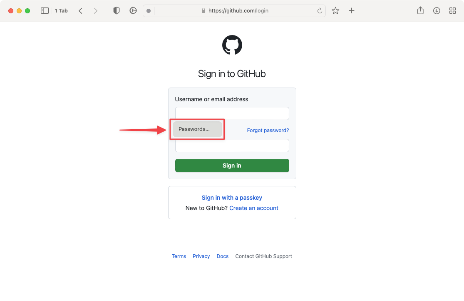Open the website settings gear icon
464x301 pixels.
[x=133, y=10]
